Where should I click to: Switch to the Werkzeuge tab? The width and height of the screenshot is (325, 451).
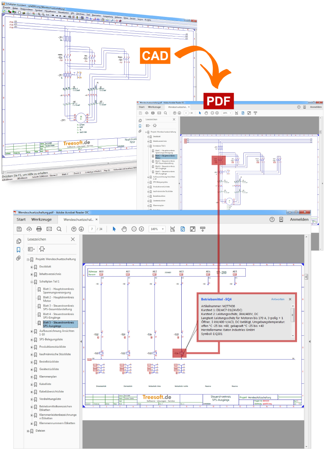pyautogui.click(x=41, y=219)
